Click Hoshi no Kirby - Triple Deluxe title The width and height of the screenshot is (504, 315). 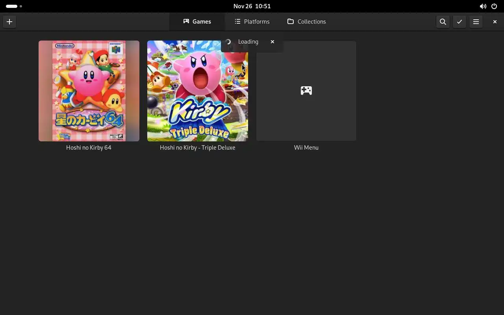(x=198, y=148)
